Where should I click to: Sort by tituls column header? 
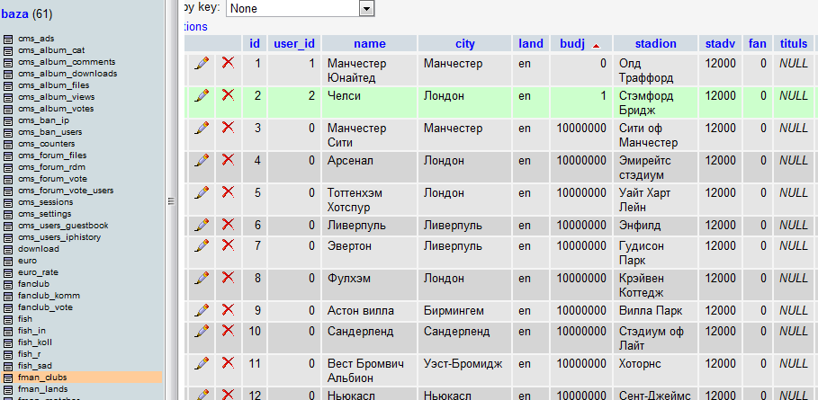(794, 44)
